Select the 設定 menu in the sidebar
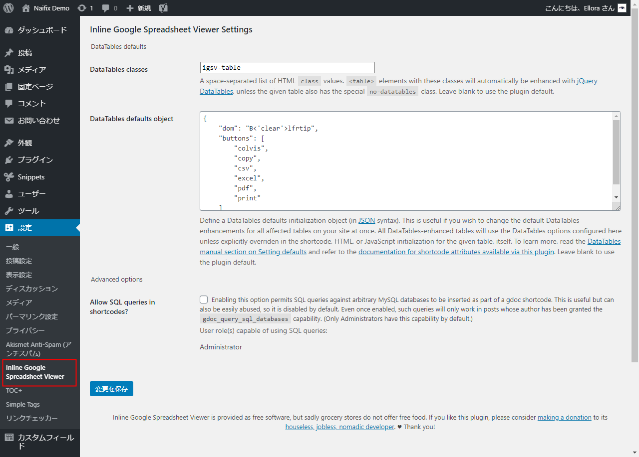The image size is (639, 457). [x=40, y=228]
